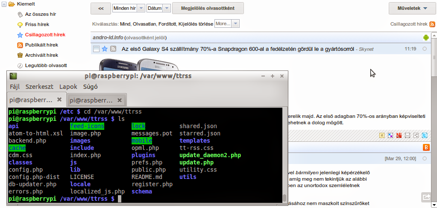The width and height of the screenshot is (437, 208).
Task: Open the Szerkeszt menu in the terminal
Action: (x=39, y=87)
